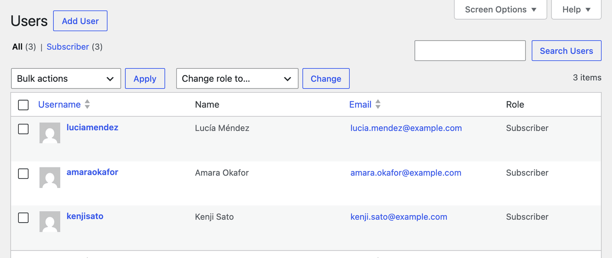Click the Subscriber role in luciamendez row
Viewport: 612px width, 258px height.
pyautogui.click(x=527, y=128)
